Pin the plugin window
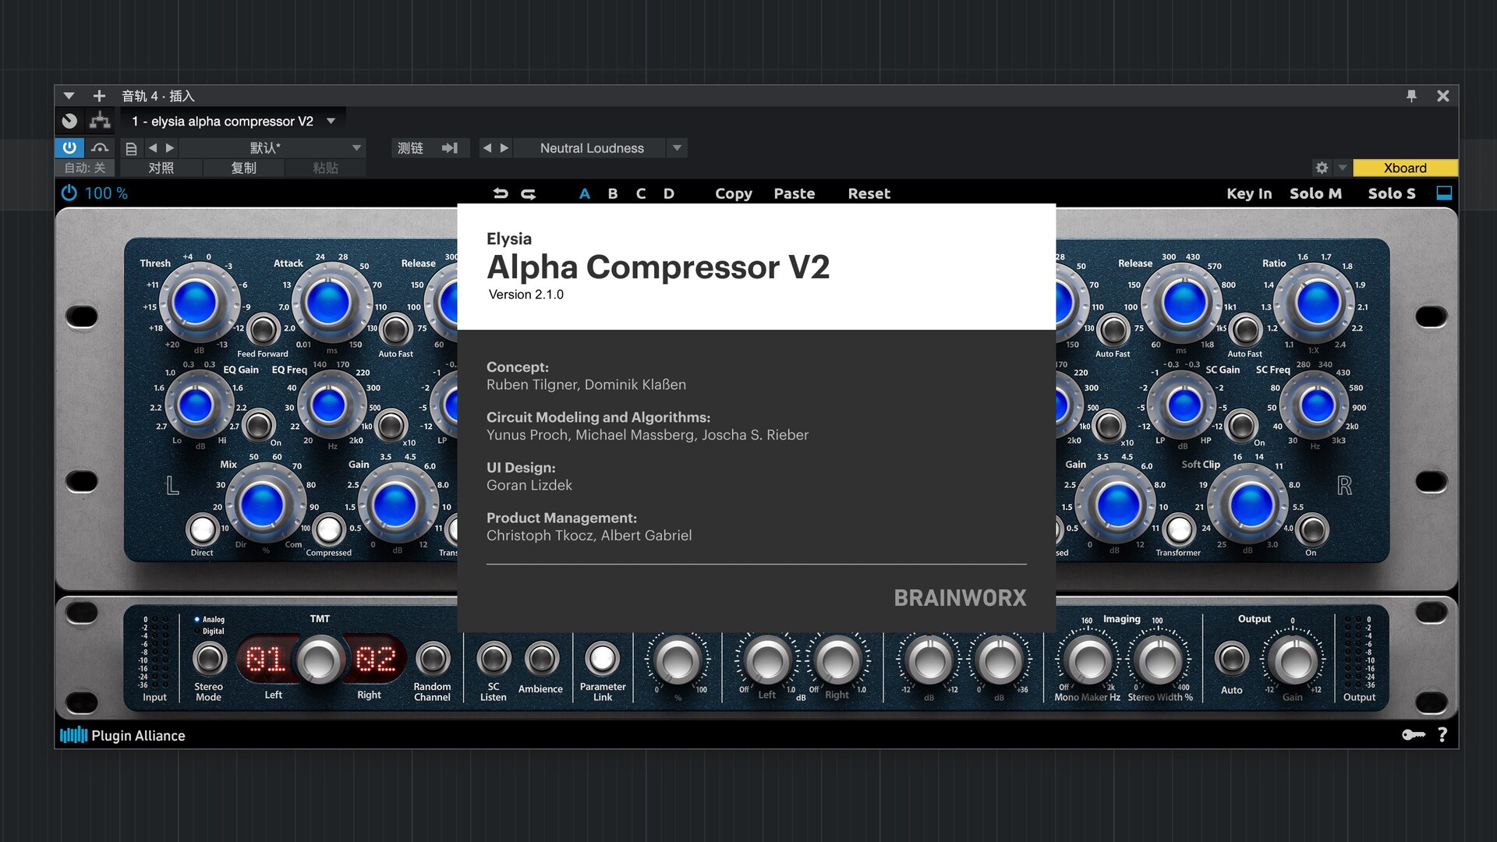Image resolution: width=1497 pixels, height=842 pixels. click(x=1411, y=95)
